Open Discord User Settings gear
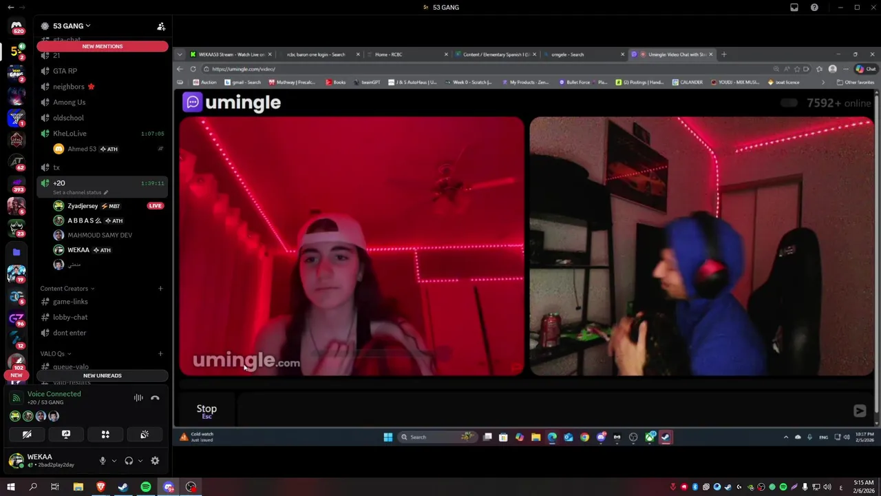 tap(155, 461)
